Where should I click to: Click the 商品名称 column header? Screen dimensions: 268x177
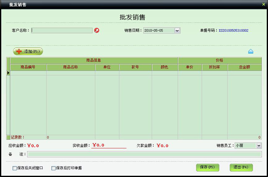[70, 67]
